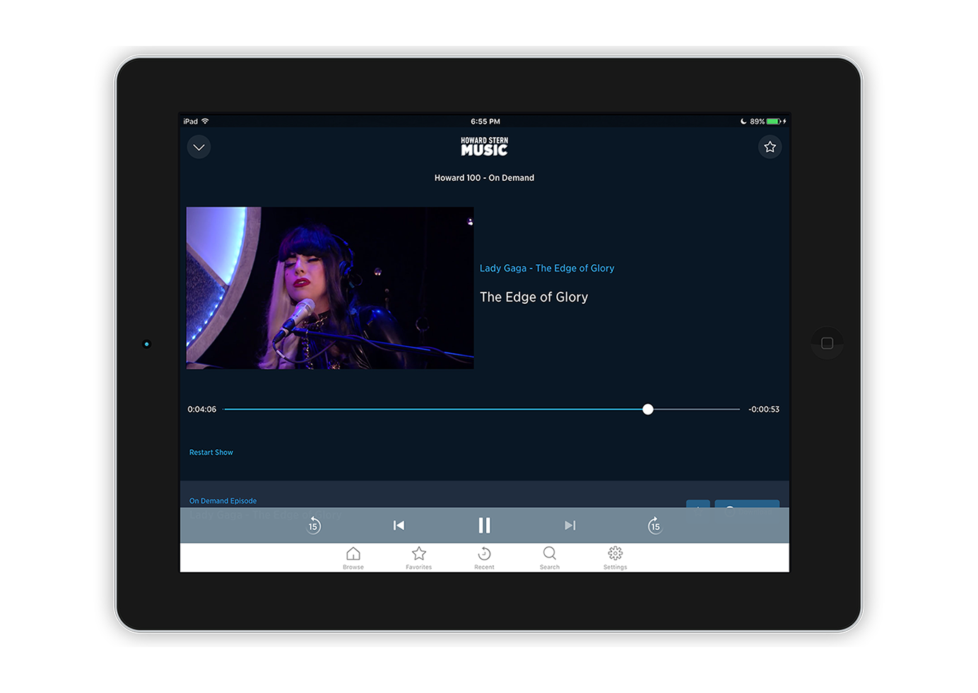Open the Howard Stern Music logo

click(485, 147)
